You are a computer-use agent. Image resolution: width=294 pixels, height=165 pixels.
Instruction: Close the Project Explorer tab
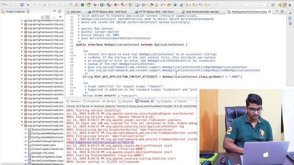click(28, 11)
